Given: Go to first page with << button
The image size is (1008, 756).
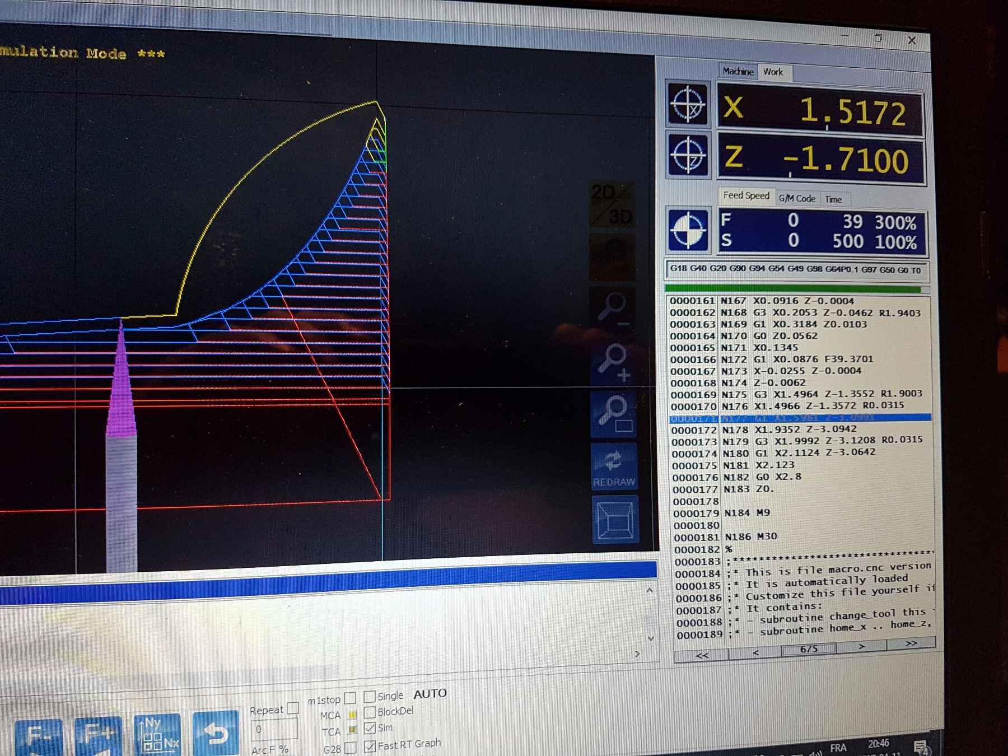Looking at the screenshot, I should (x=702, y=655).
